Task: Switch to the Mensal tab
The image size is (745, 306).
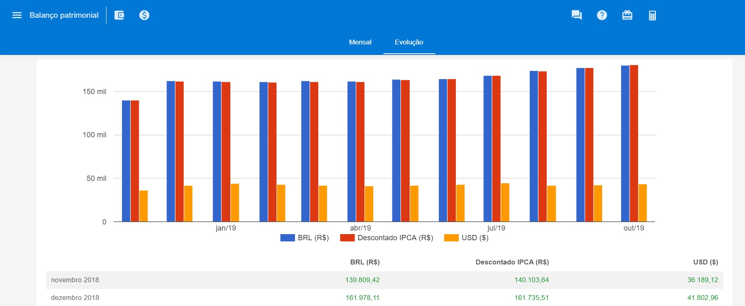Action: (x=360, y=42)
